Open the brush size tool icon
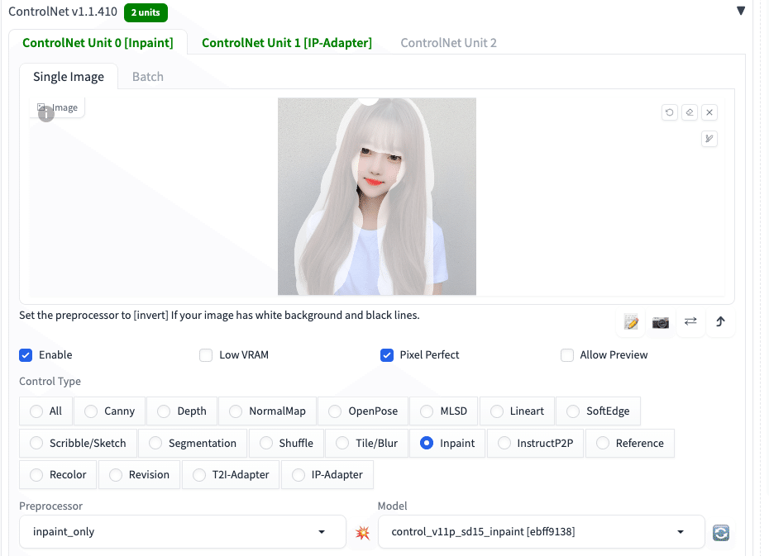The image size is (769, 556). coord(709,139)
